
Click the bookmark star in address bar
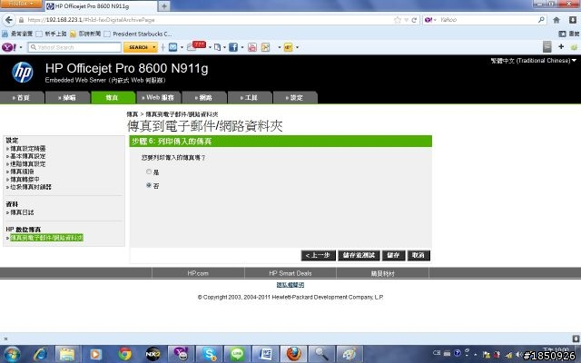(x=398, y=20)
